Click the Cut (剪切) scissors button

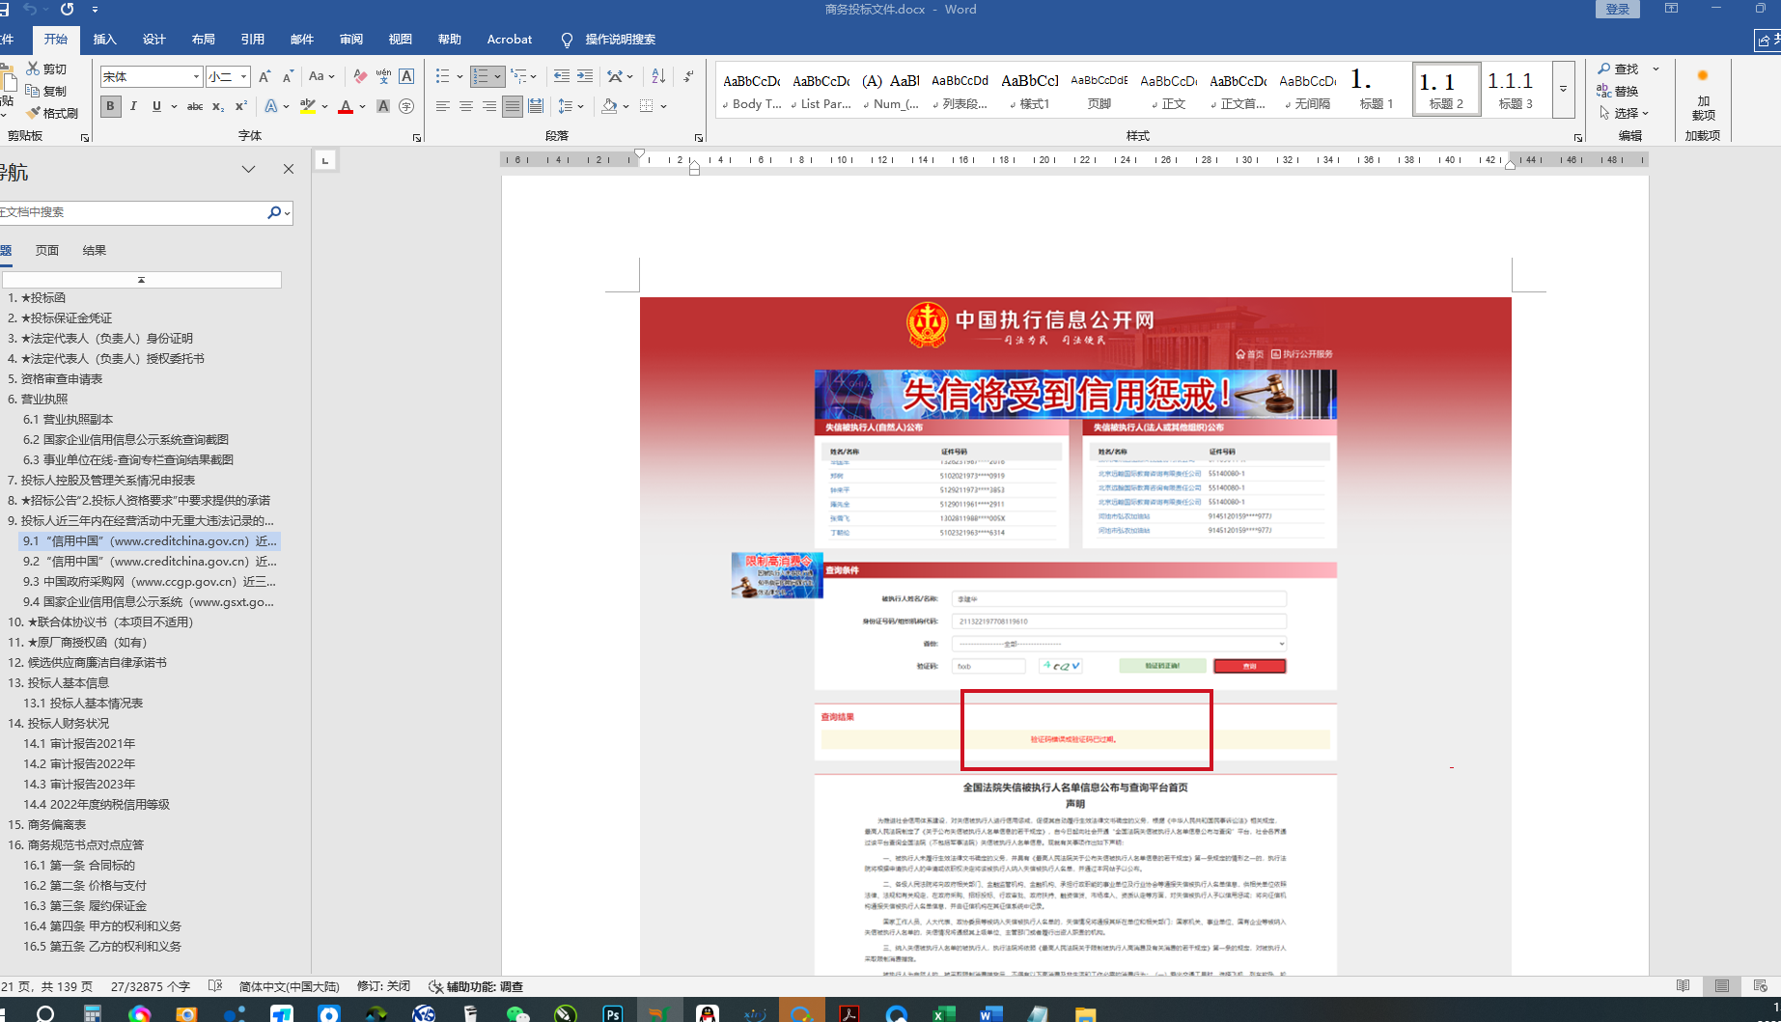point(46,69)
